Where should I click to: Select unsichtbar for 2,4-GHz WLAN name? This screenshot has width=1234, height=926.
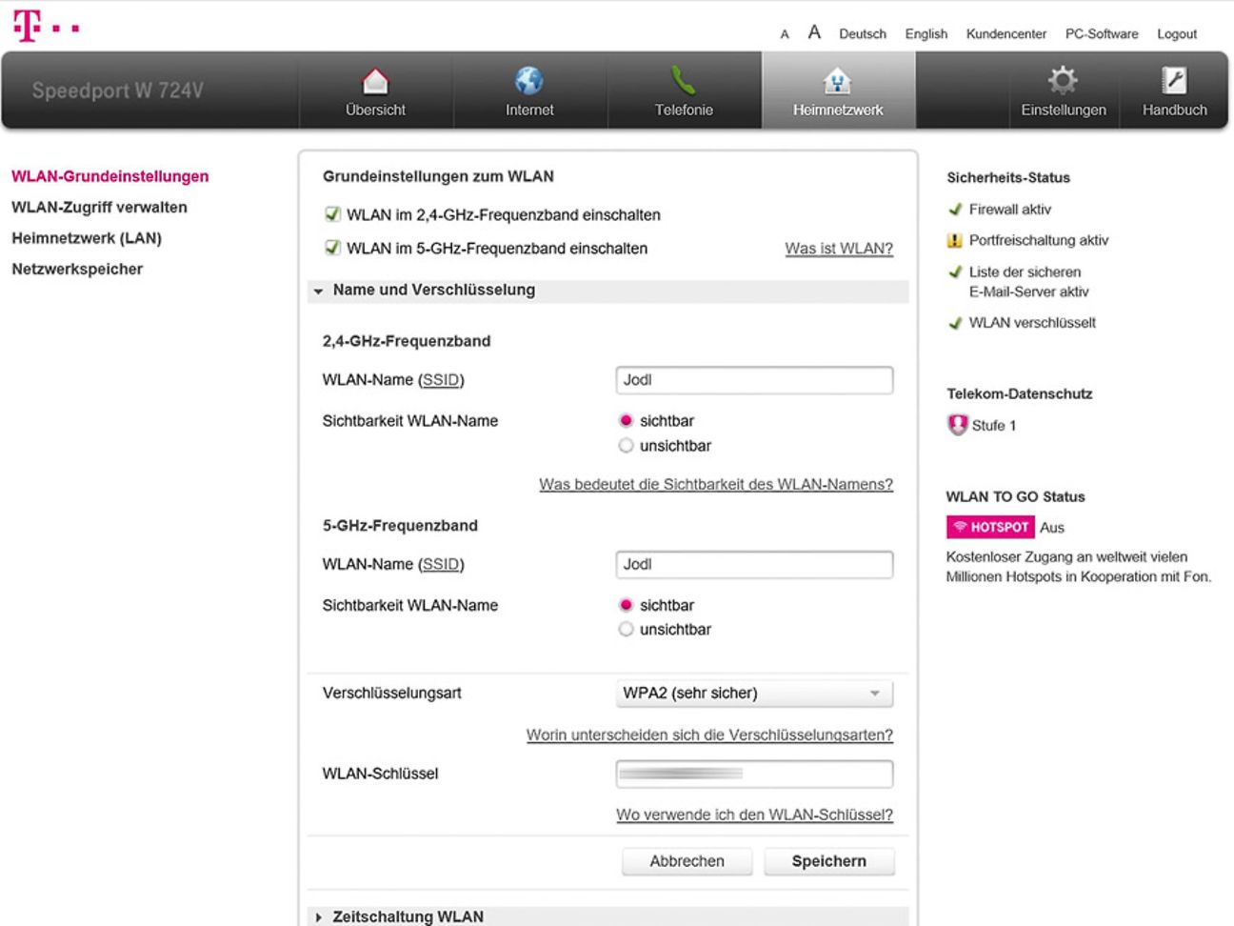click(x=626, y=445)
